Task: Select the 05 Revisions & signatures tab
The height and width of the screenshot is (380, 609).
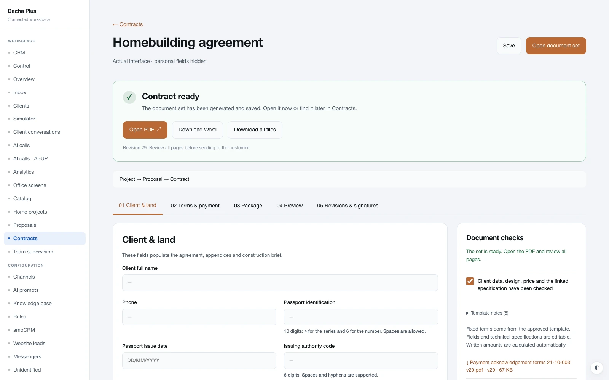Action: coord(348,206)
